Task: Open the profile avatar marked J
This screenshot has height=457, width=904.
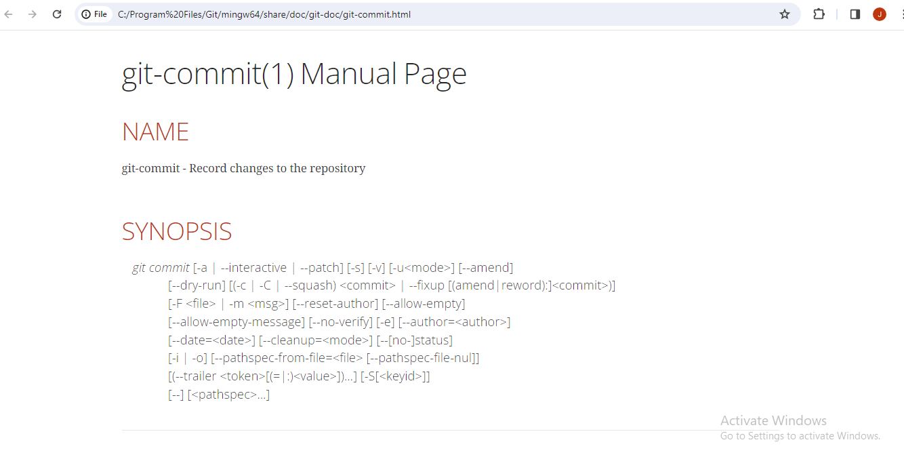Action: click(x=879, y=14)
